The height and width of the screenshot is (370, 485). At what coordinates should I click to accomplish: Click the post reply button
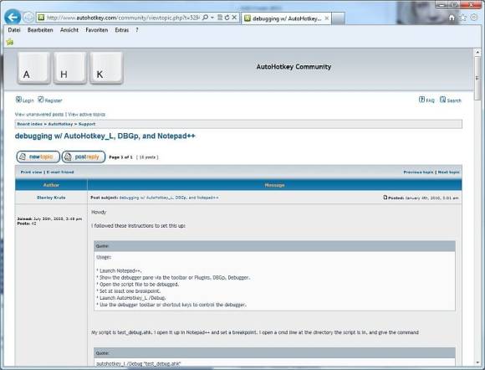[84, 157]
